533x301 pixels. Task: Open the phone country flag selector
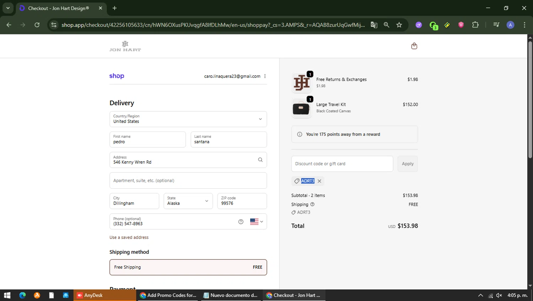pyautogui.click(x=257, y=222)
